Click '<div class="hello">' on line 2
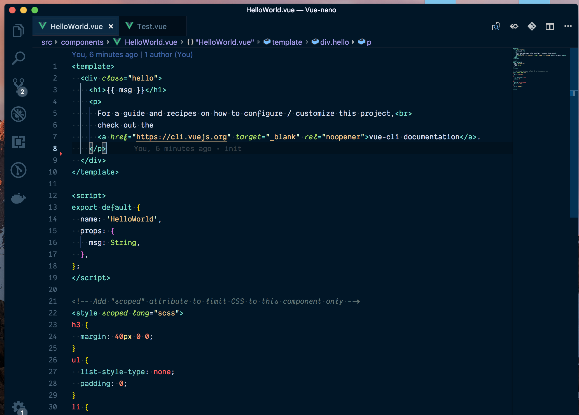The height and width of the screenshot is (415, 579). pyautogui.click(x=121, y=78)
